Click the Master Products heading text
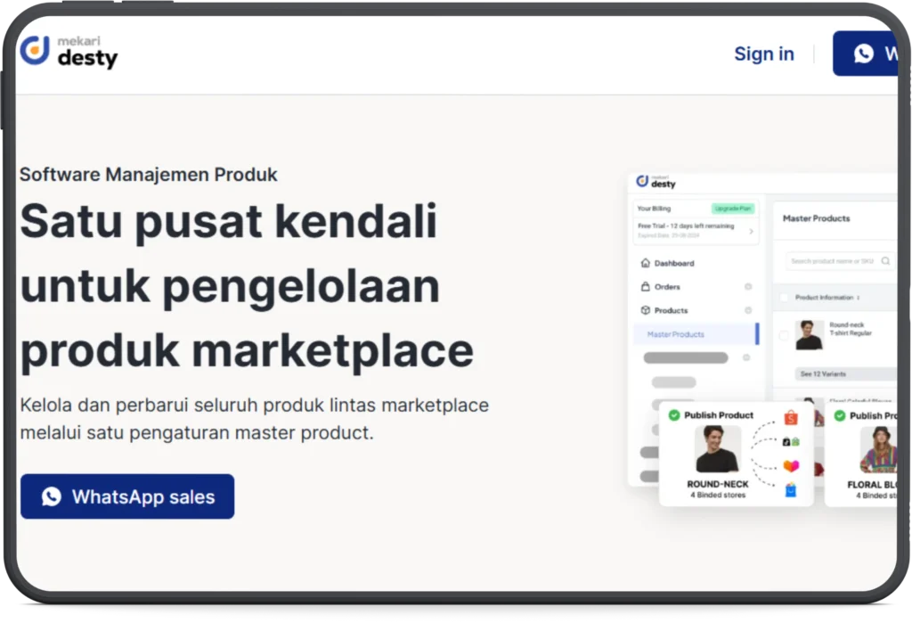Image resolution: width=912 pixels, height=623 pixels. click(816, 218)
